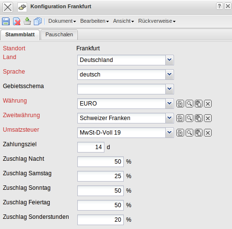
Task: Click the paste clipboard icon beside Währung
Action: tap(199, 104)
